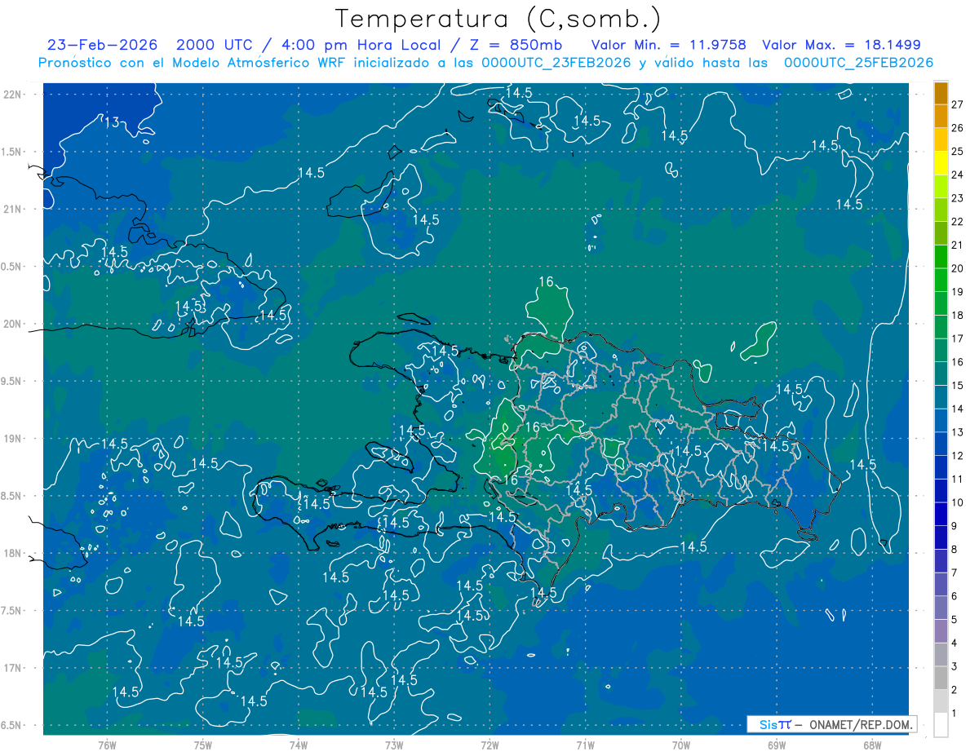
Task: Click the "69W" longitude label
Action: [776, 745]
